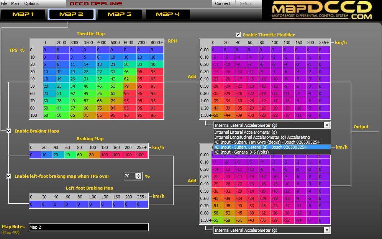Switch to the Map 4 tab
The image size is (382, 239).
click(168, 14)
